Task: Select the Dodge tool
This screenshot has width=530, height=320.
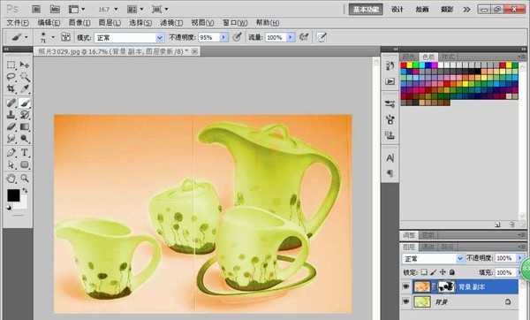Action: 25,139
